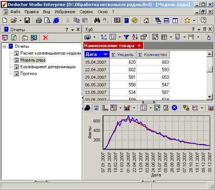Screen dimensions: 215x190
Task: Click the transpose axes icon in Cube toolbar
Action: (104, 37)
